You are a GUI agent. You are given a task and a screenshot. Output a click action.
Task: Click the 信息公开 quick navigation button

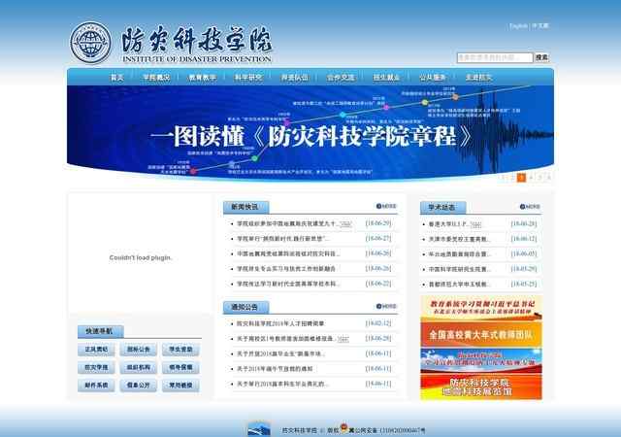point(138,386)
